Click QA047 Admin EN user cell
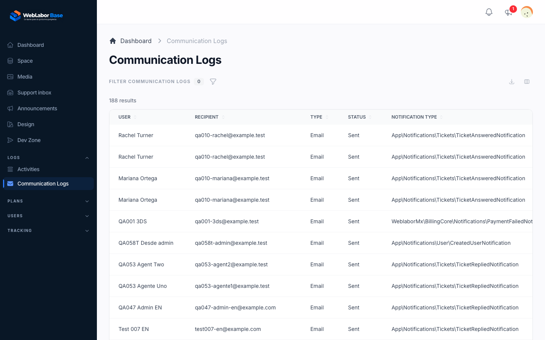The height and width of the screenshot is (340, 545). [140, 308]
